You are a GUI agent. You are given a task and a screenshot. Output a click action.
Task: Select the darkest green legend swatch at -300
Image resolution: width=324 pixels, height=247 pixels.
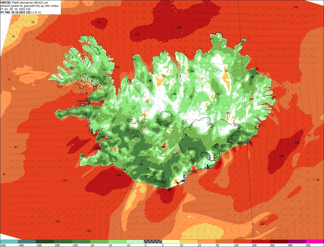(x=45, y=241)
